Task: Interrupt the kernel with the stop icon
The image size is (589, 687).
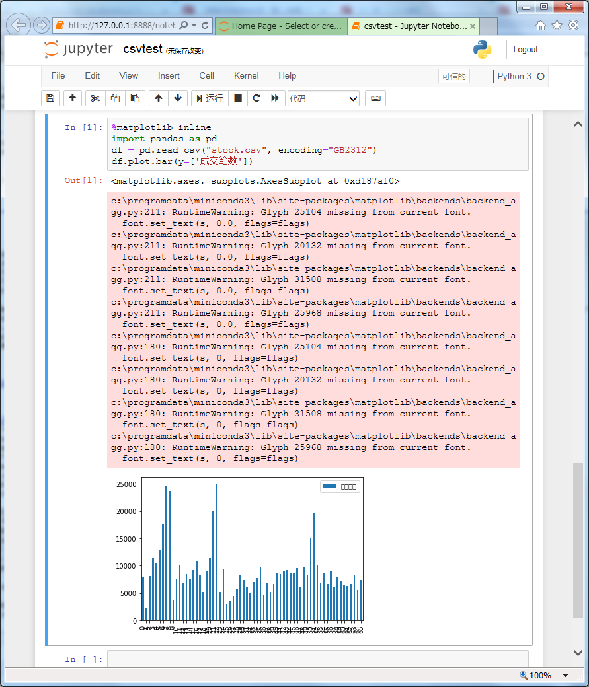Action: 237,98
